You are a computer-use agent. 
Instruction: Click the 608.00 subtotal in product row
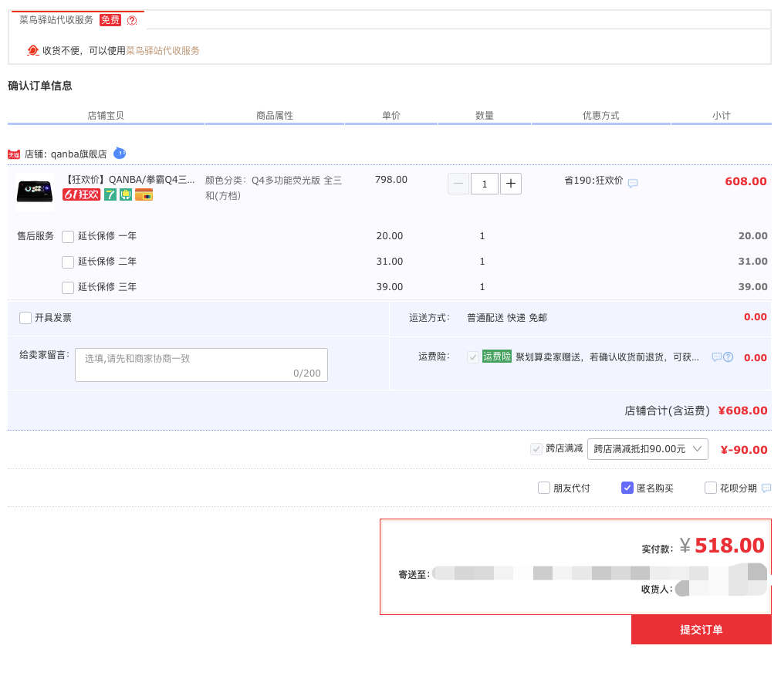[x=745, y=181]
